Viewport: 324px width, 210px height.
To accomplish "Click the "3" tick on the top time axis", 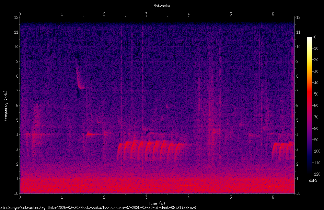I will [x=146, y=14].
